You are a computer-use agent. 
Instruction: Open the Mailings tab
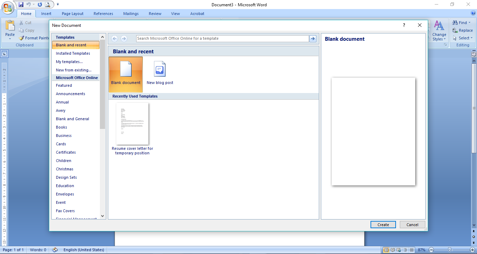coord(131,14)
